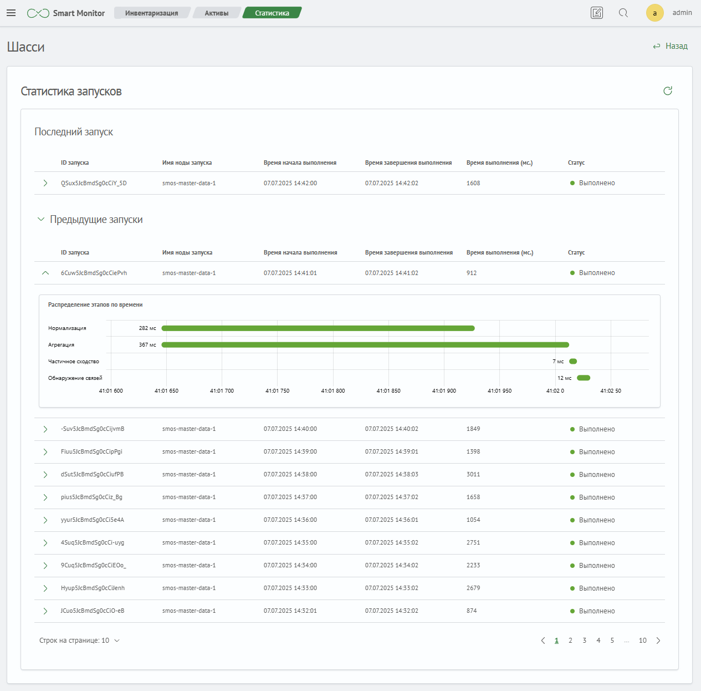The image size is (701, 691).
Task: Select the Статистика tab
Action: click(272, 13)
